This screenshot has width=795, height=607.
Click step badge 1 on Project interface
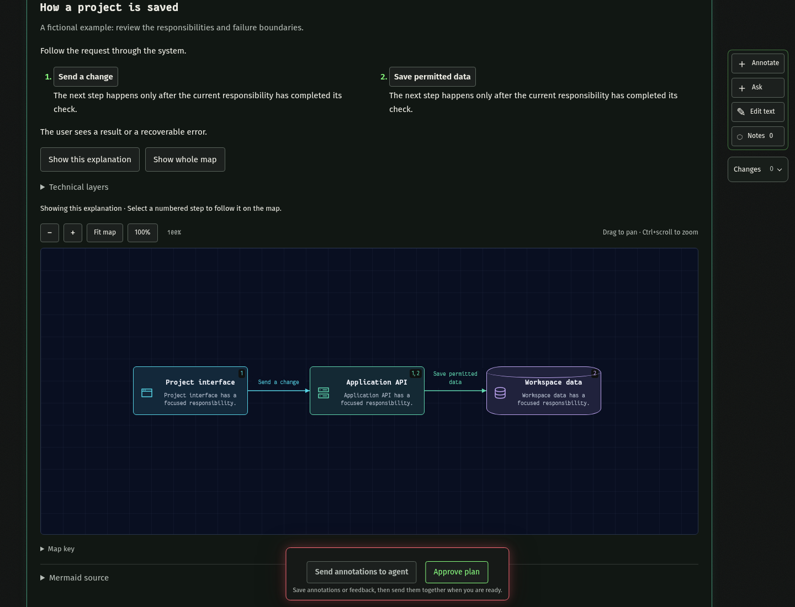point(242,374)
